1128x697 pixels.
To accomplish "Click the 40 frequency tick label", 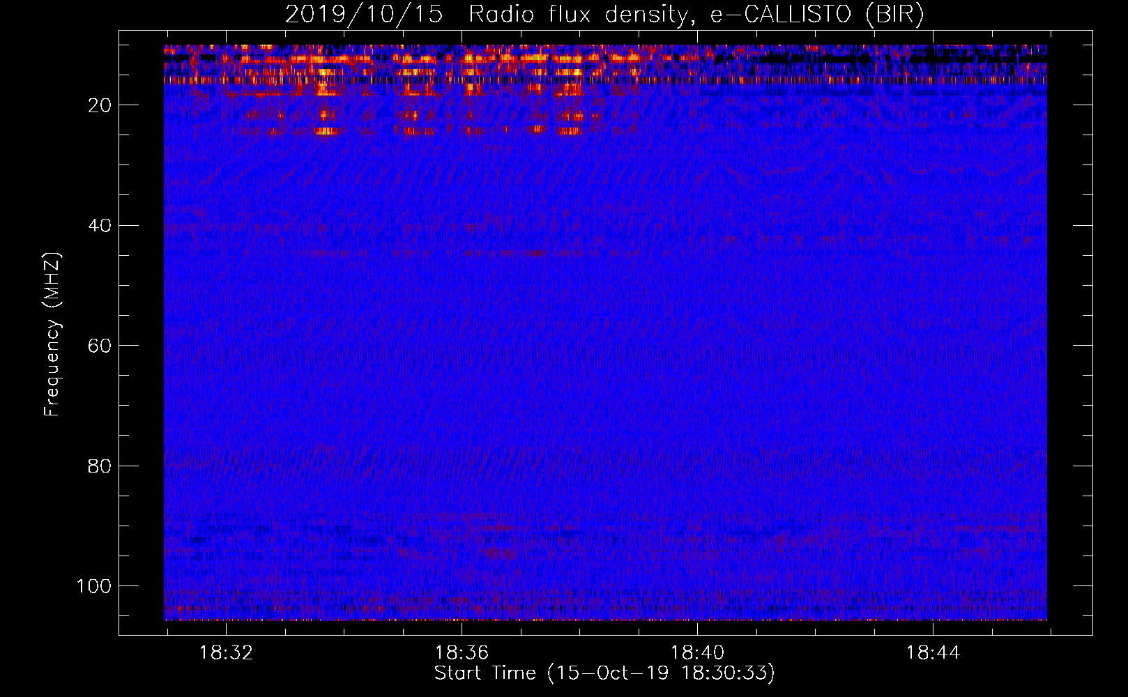I will pos(100,226).
